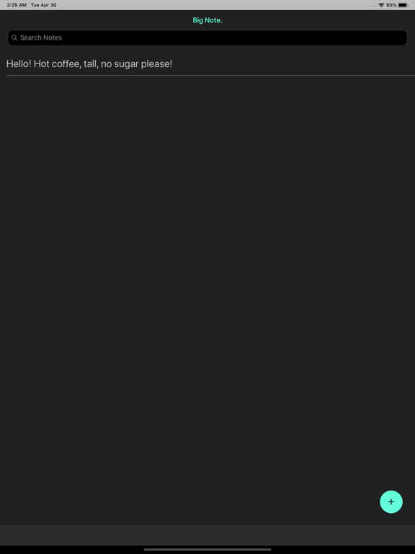Click the word 'coffee' in note row

[x=66, y=64]
